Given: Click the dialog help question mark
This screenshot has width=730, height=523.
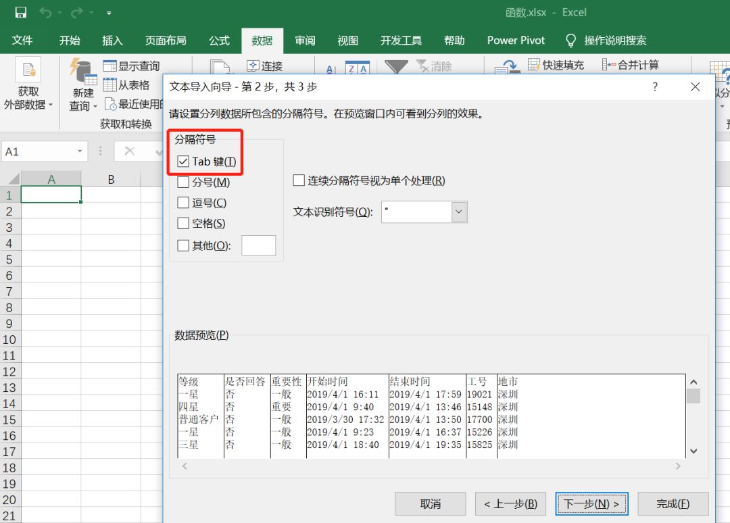Looking at the screenshot, I should (x=655, y=86).
